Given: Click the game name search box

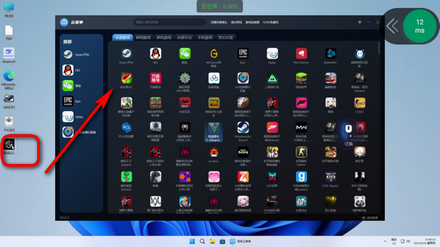Looking at the screenshot, I should pos(170,22).
